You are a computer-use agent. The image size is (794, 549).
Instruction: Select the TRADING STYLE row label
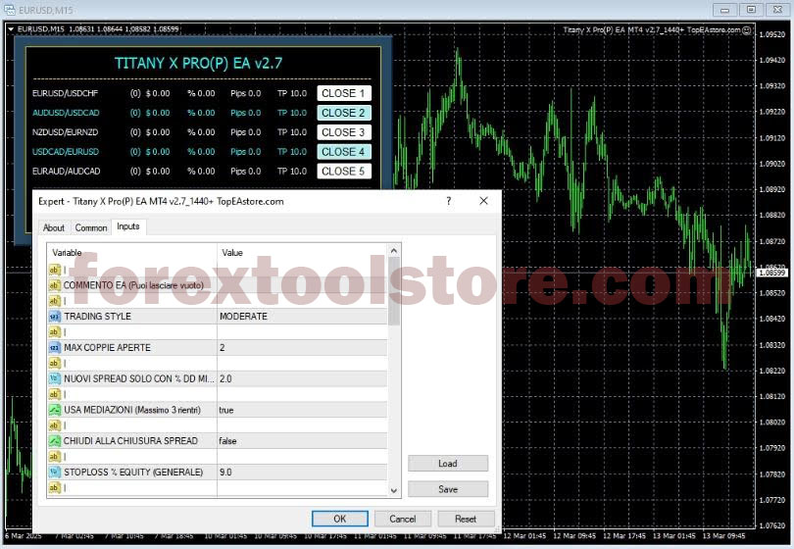[x=97, y=317]
